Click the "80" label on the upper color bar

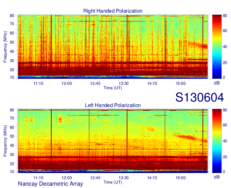tap(225, 16)
